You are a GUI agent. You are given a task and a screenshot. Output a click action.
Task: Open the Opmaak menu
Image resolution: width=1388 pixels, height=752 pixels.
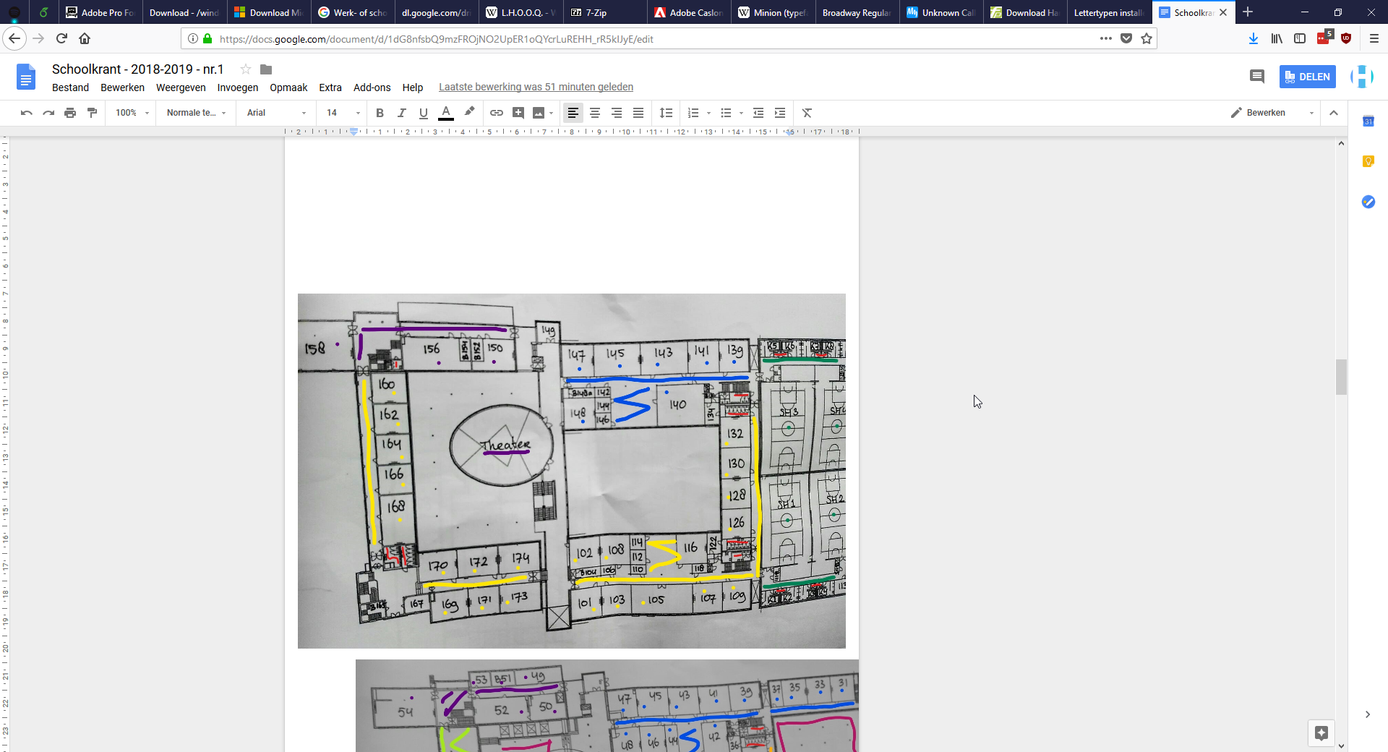click(288, 87)
